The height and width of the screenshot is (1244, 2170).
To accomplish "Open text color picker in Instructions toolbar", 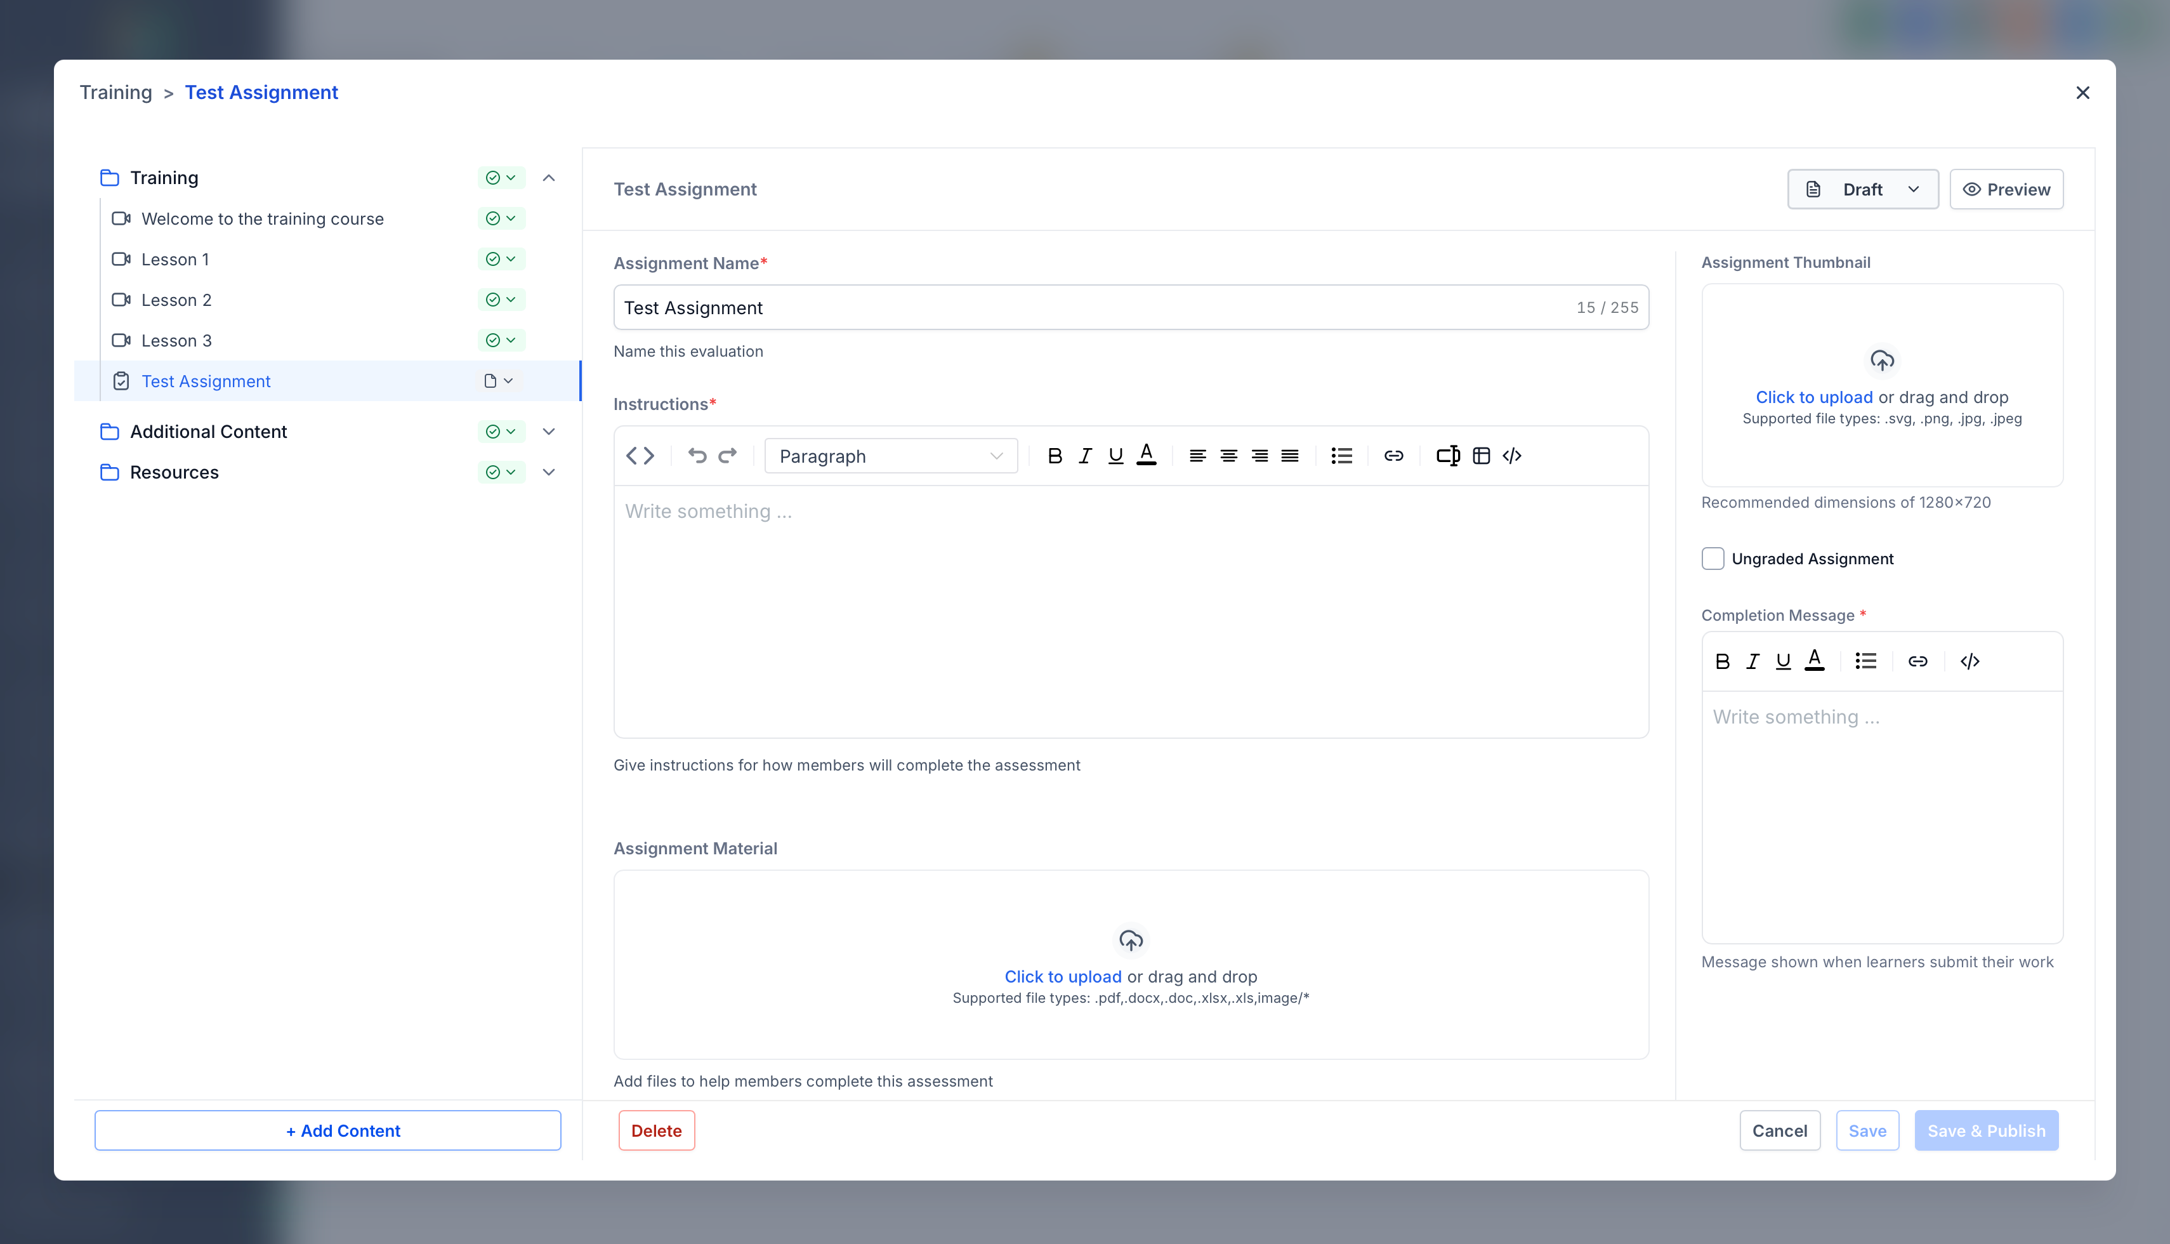I will (1146, 456).
